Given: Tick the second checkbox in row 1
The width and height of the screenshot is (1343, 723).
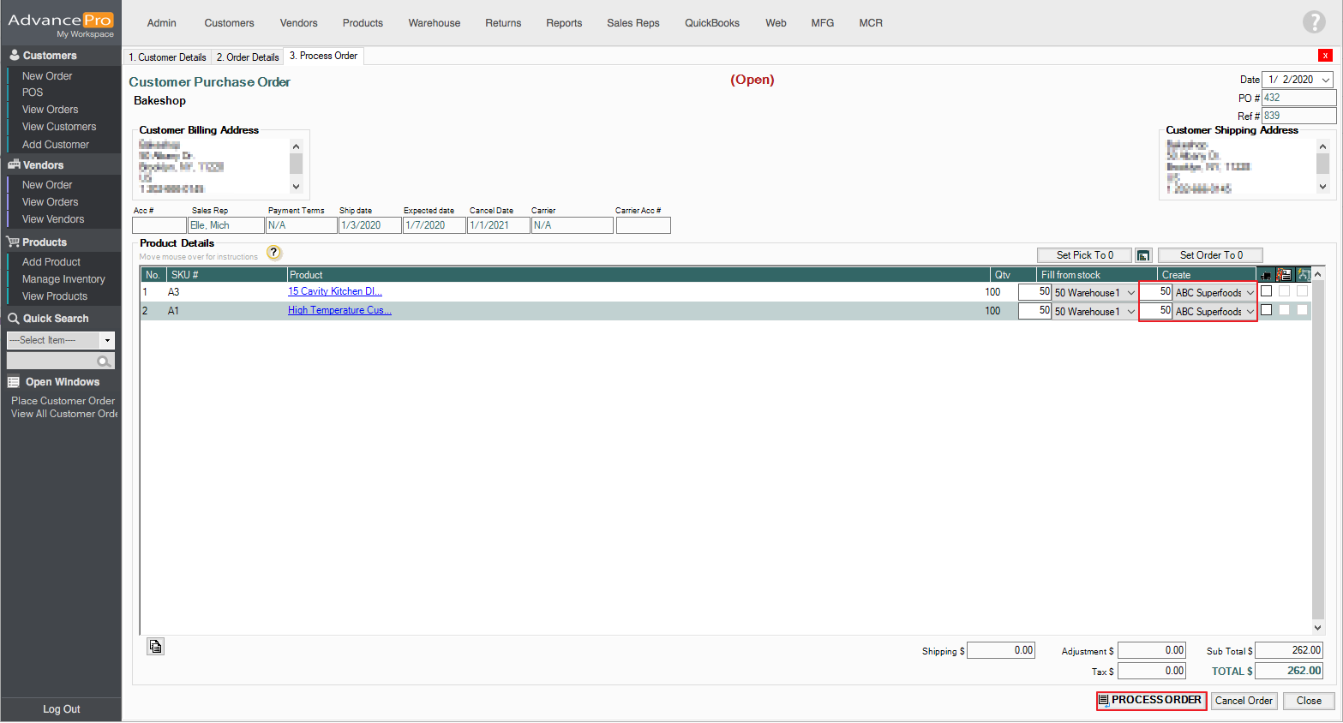Looking at the screenshot, I should [1284, 291].
